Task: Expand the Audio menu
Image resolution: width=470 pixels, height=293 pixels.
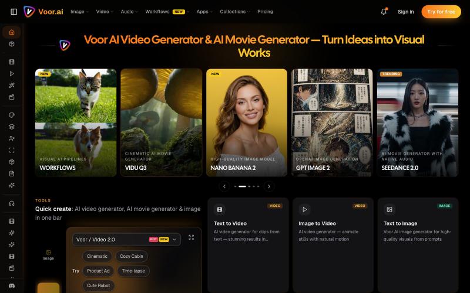Action: click(129, 12)
